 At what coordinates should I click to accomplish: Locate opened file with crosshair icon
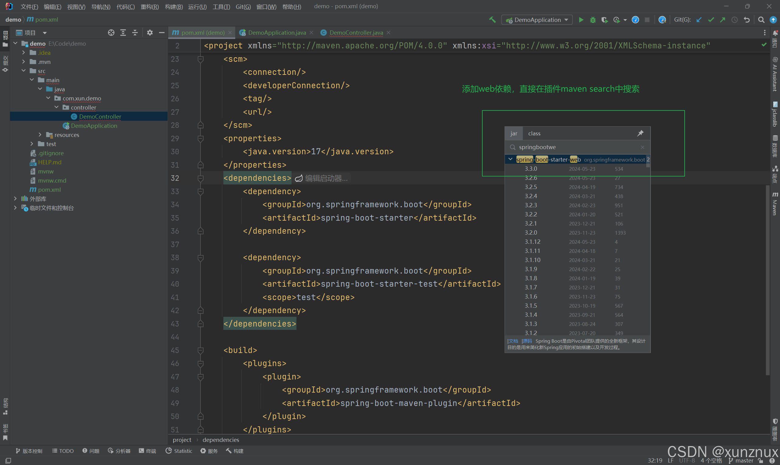point(111,33)
